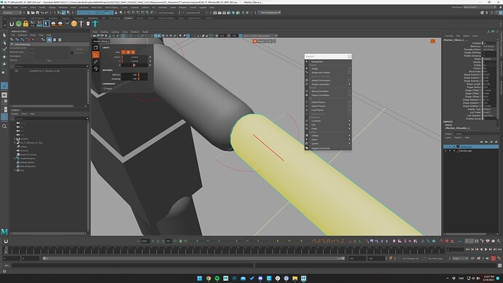The image size is (503, 283).
Task: Select the arrow Select tool in the left toolbox
Action: click(x=4, y=35)
